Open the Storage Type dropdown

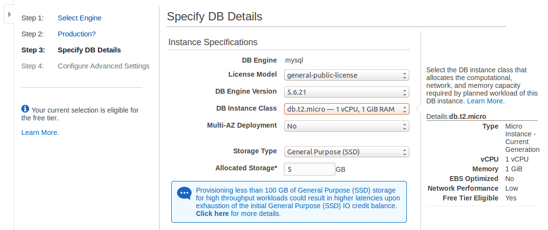click(x=346, y=152)
